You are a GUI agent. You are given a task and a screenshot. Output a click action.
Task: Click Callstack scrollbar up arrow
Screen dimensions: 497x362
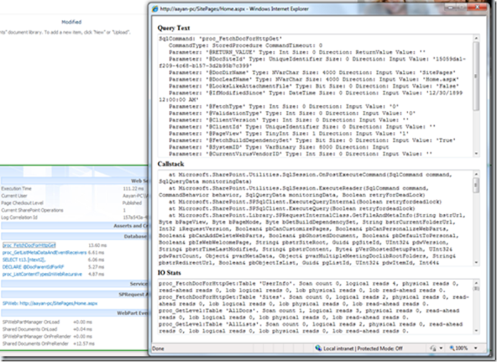coord(476,174)
